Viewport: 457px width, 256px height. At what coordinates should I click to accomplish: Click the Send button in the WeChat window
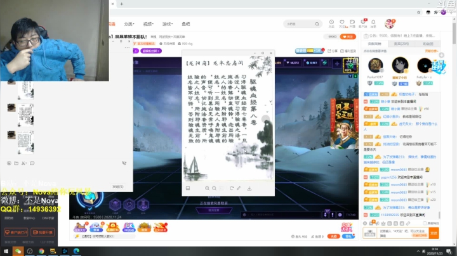[118, 186]
